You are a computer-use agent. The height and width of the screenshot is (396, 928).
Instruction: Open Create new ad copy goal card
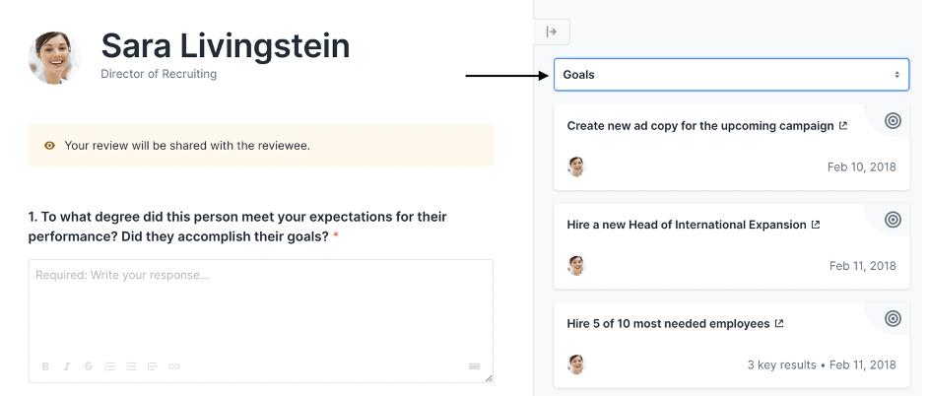tap(731, 147)
